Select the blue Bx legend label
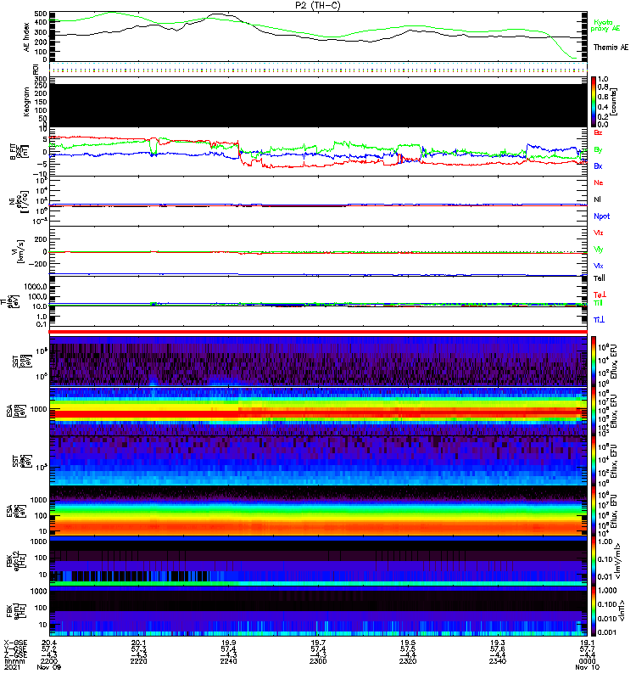636x679 pixels. click(598, 166)
